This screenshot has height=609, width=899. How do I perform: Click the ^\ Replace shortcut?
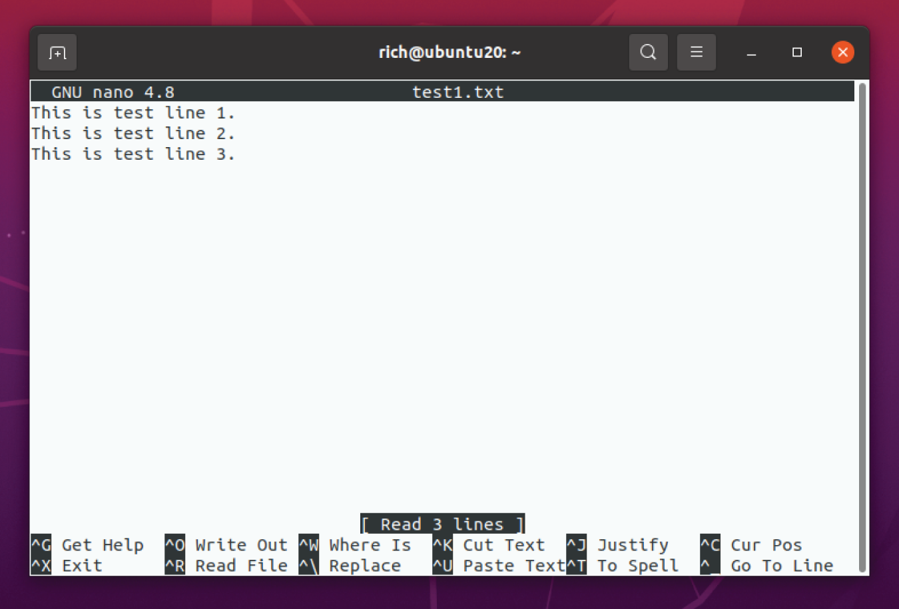pyautogui.click(x=350, y=566)
